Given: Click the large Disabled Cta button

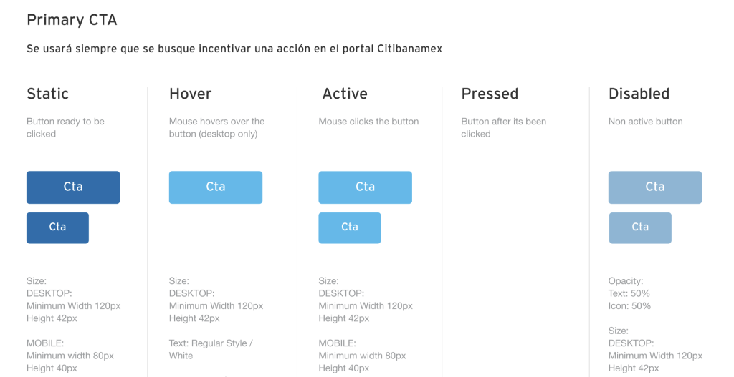Looking at the screenshot, I should pos(655,187).
